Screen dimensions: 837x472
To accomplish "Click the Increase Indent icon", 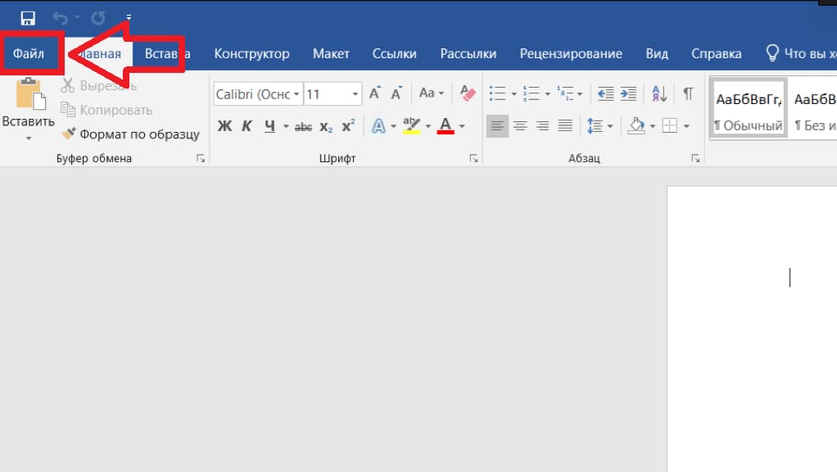I will coord(628,93).
